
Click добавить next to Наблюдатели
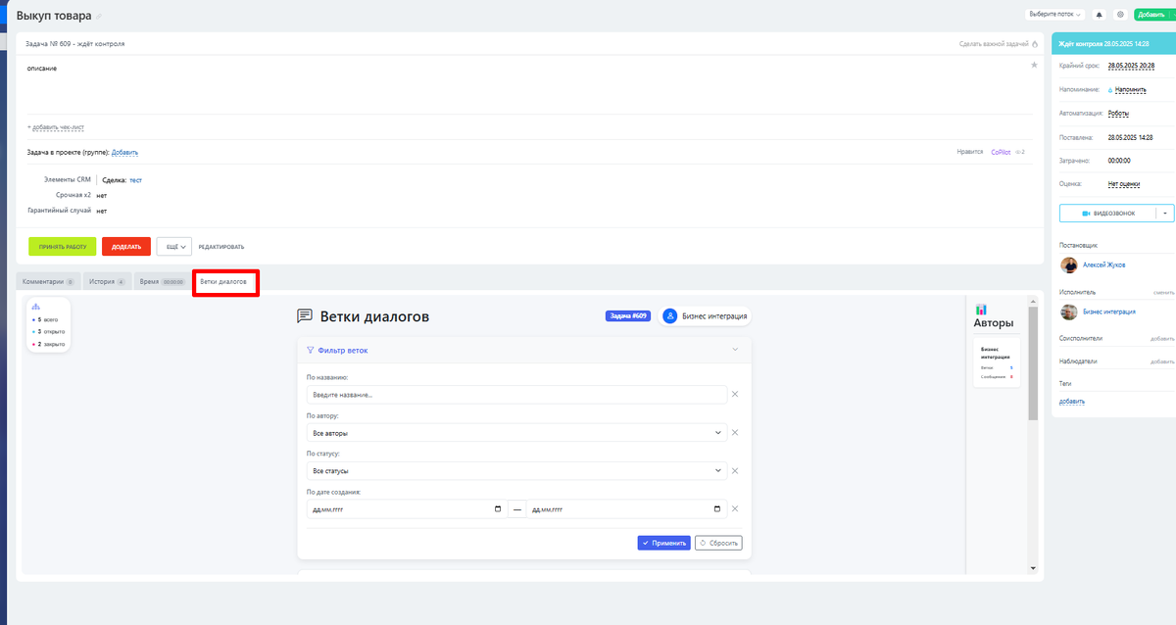[1163, 361]
